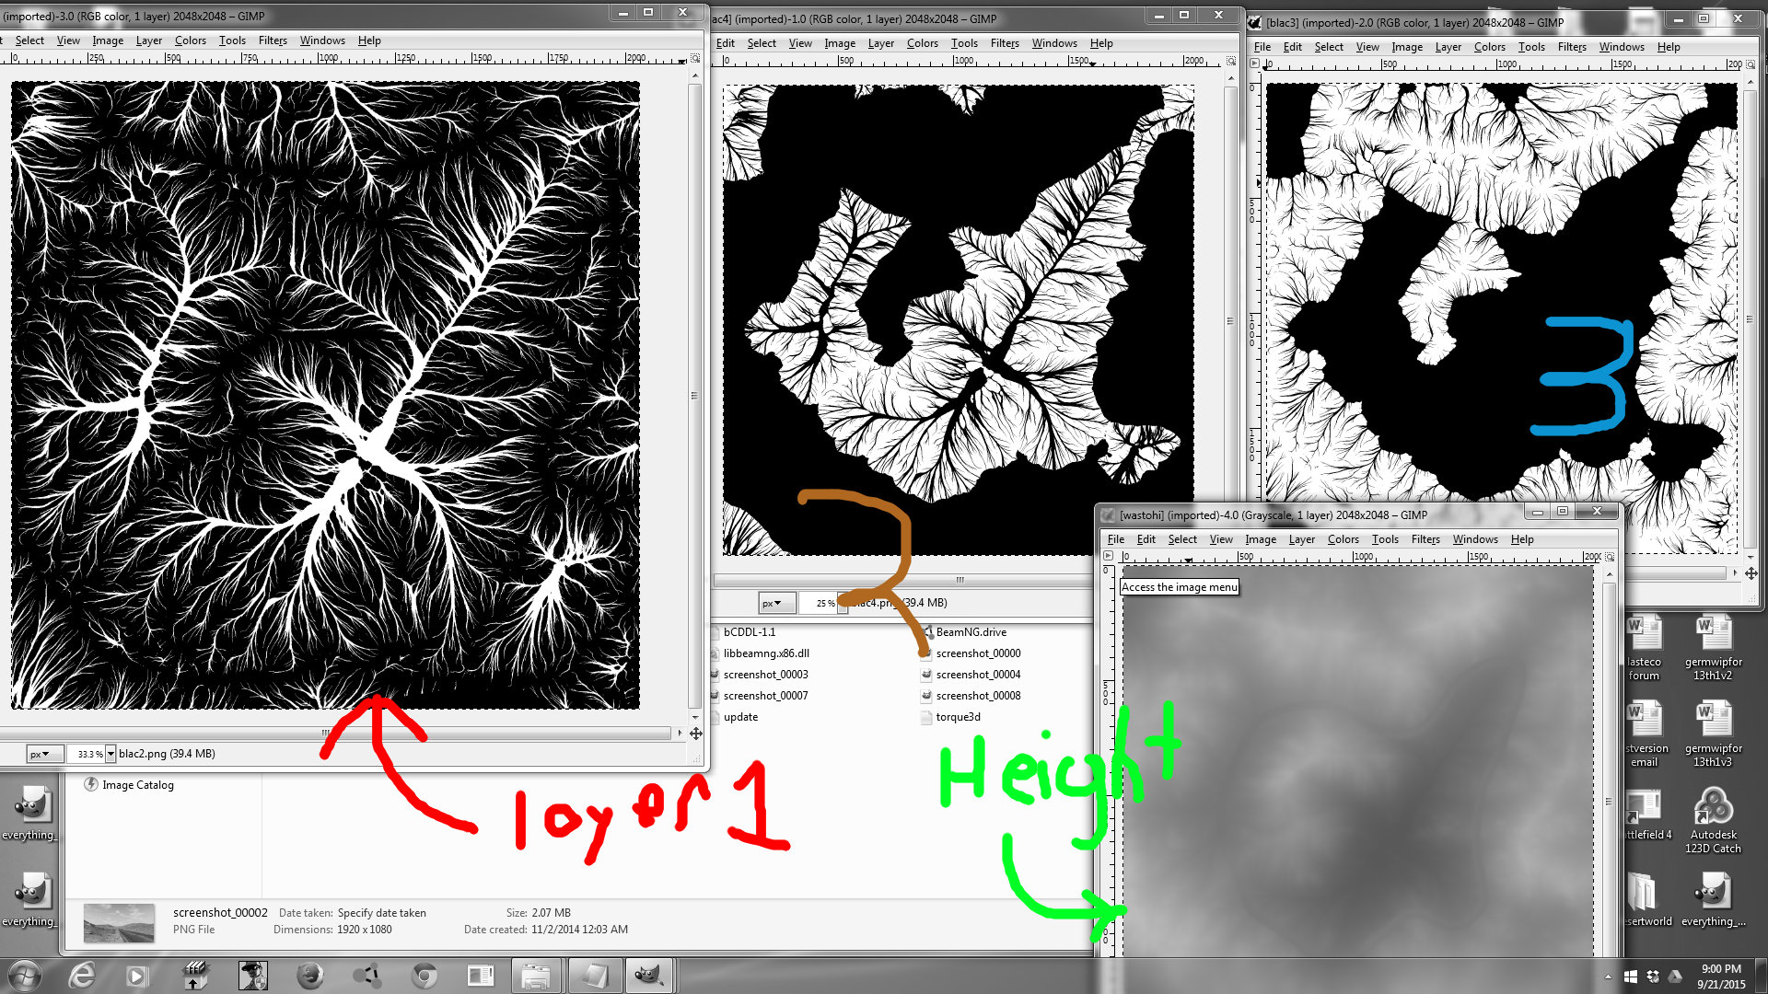Select screenshot_00004 file in Explorer
Screen dimensions: 1768x994
pyautogui.click(x=978, y=675)
